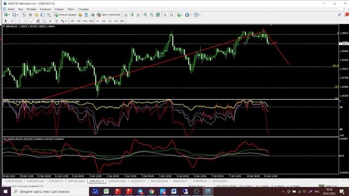Click the Indicators list toolbar icon
The height and width of the screenshot is (196, 349).
[x=179, y=15]
